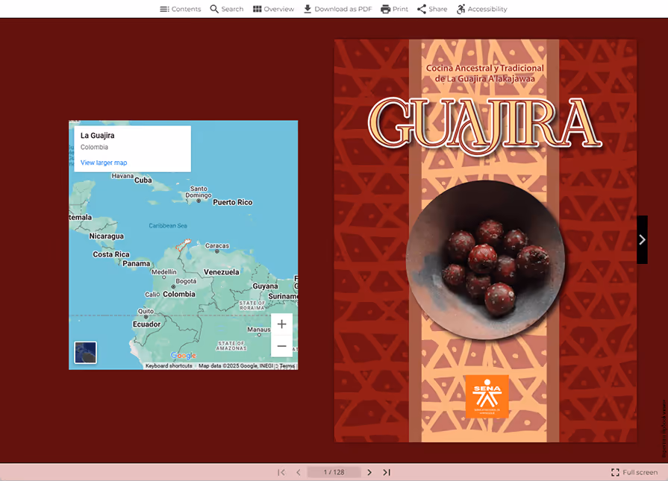The width and height of the screenshot is (668, 481).
Task: Open the Share options
Action: coord(432,9)
